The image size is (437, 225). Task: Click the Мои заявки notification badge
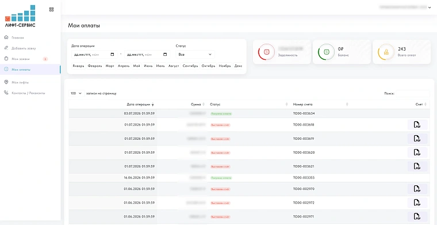[x=45, y=59]
